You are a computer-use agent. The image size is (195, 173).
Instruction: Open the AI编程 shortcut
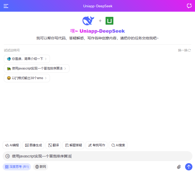(12, 145)
